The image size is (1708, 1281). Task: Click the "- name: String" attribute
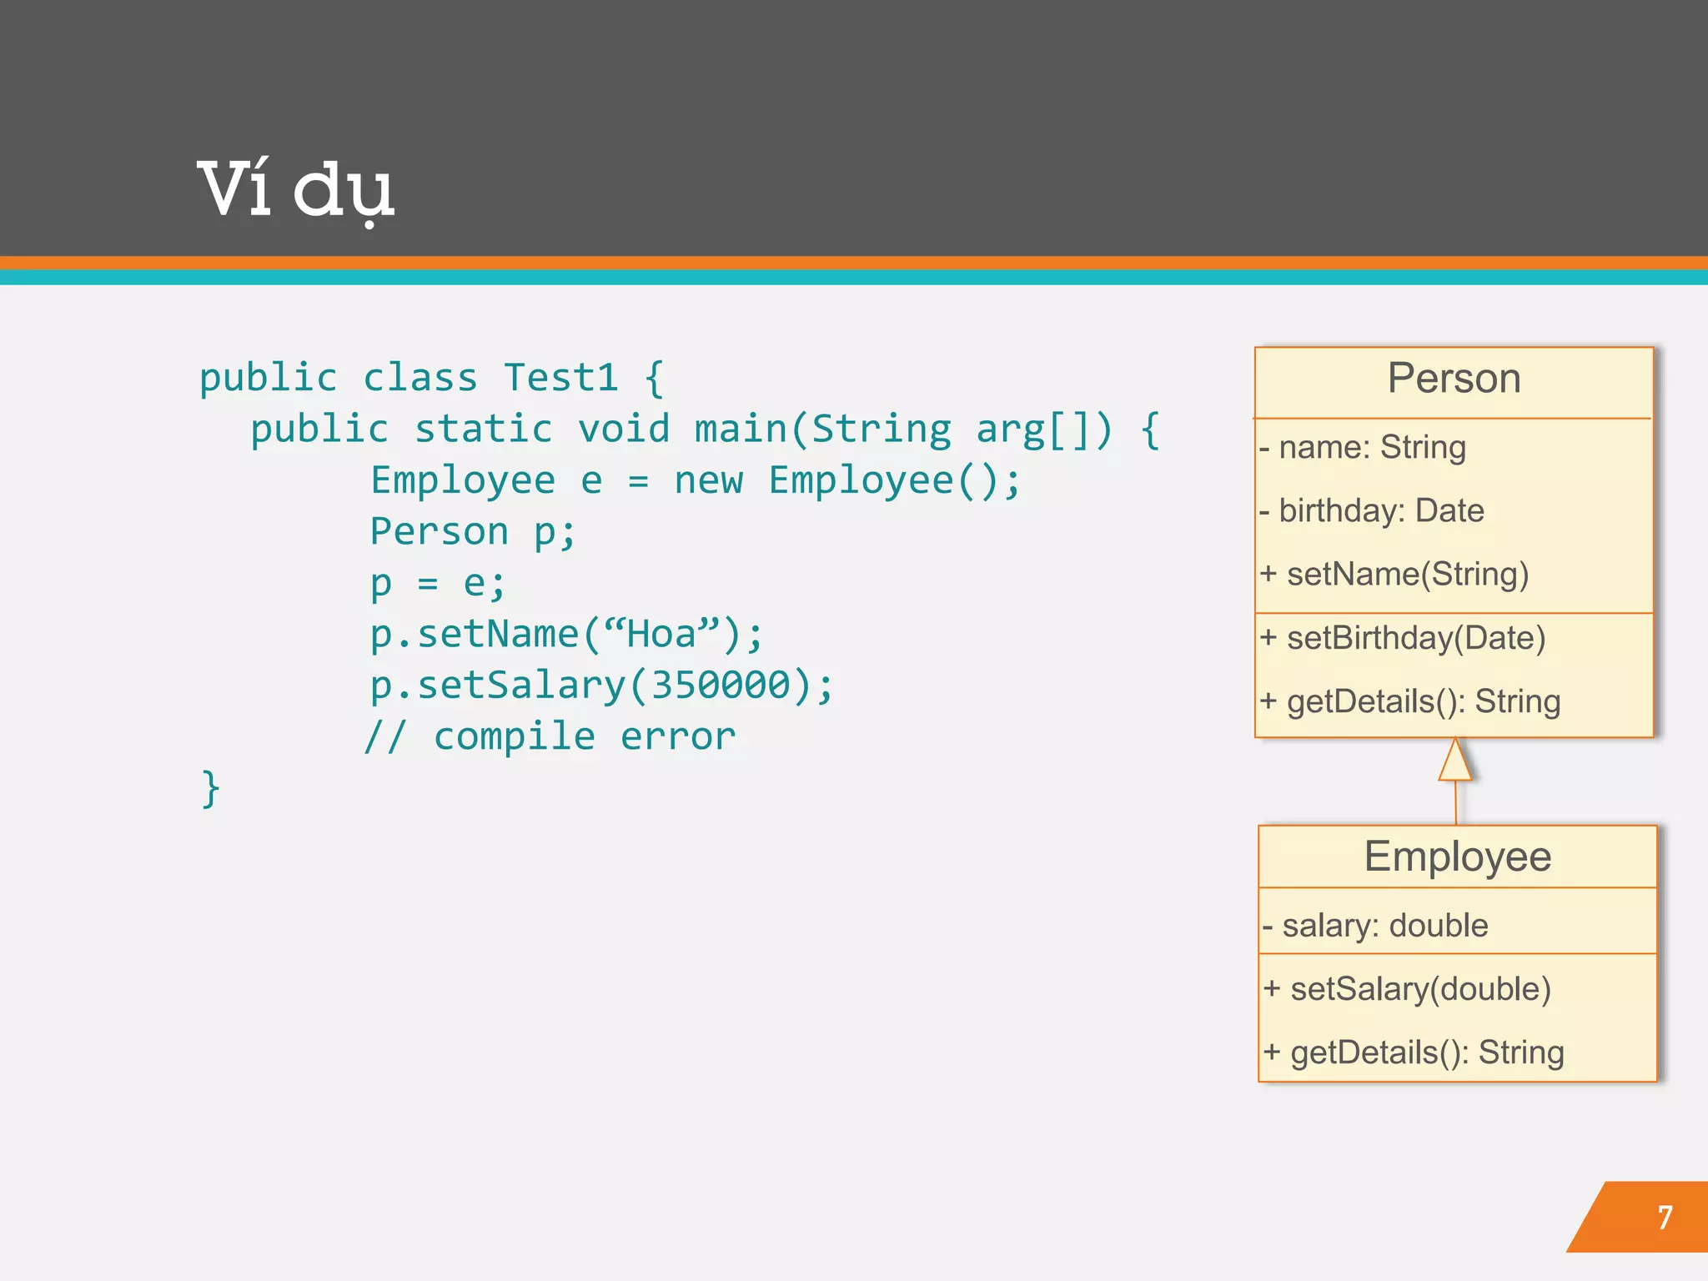1363,448
